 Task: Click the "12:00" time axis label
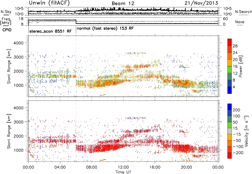click(123, 167)
